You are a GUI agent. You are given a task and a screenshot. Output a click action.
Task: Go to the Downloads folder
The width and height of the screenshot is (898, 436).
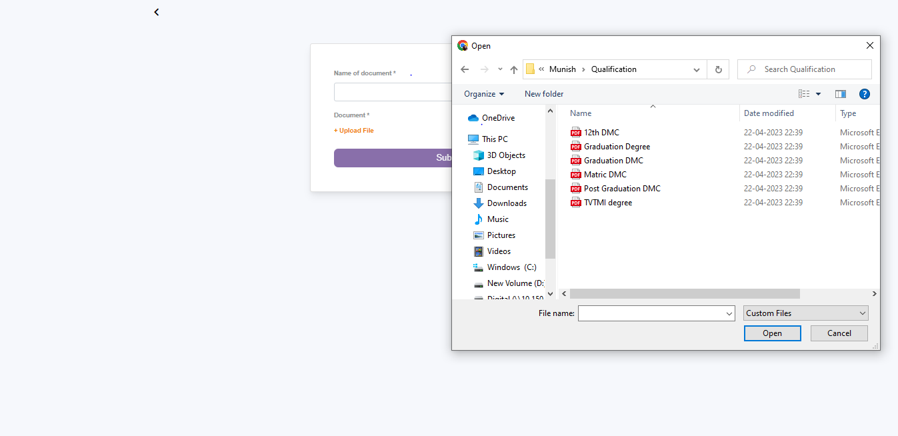(x=506, y=203)
